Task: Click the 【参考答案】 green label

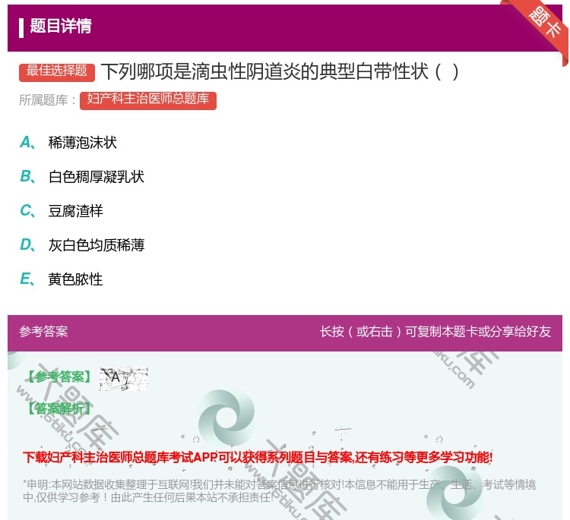Action: [59, 377]
